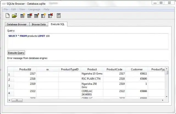Screen dimensions: 176x114
Task: Click the window's minimize button
Action: [155, 3]
